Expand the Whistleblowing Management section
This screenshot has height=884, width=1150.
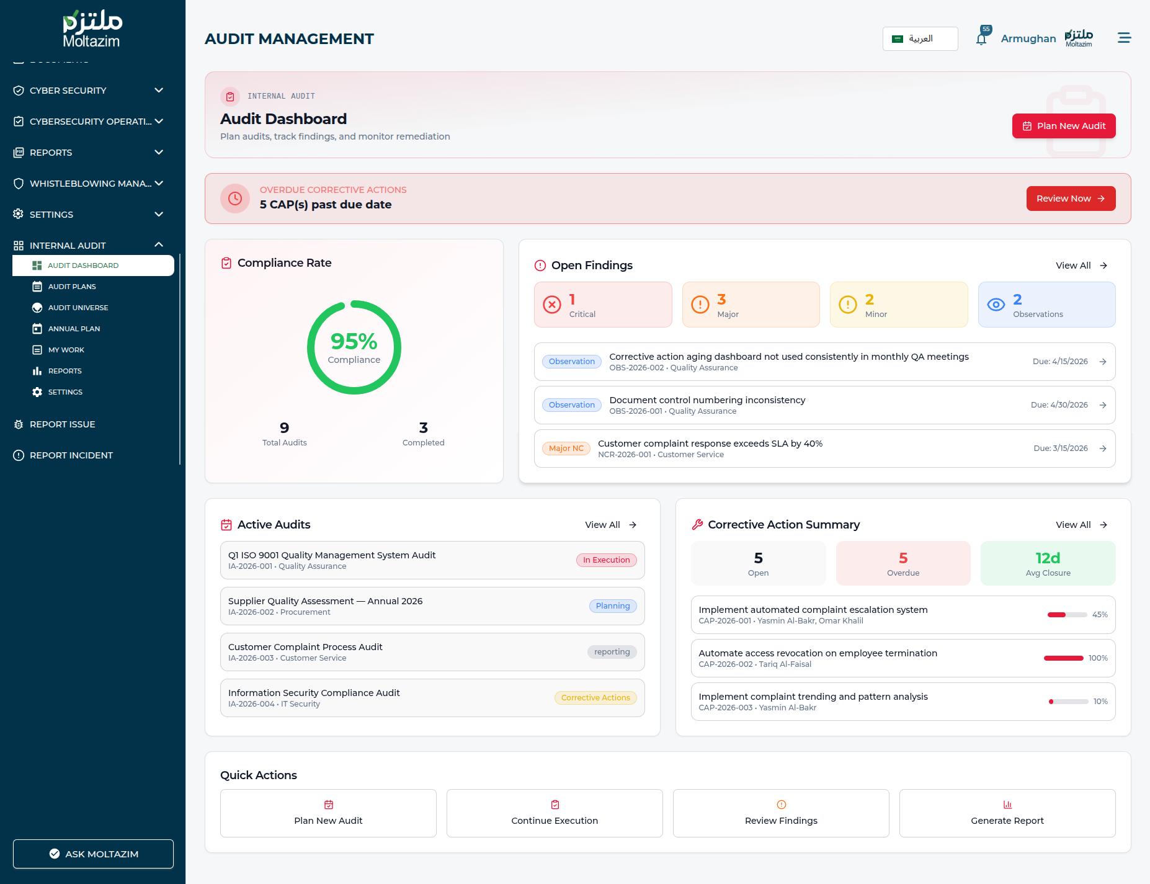pos(89,184)
